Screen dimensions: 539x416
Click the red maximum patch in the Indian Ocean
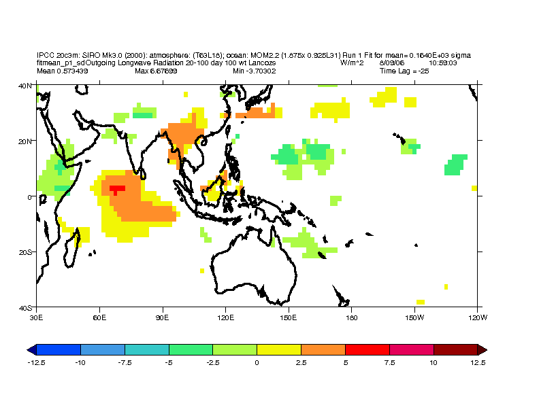(x=117, y=189)
